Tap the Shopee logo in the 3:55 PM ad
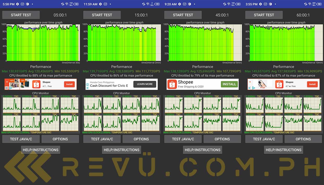This screenshot has width=324, height=185. coord(279,84)
